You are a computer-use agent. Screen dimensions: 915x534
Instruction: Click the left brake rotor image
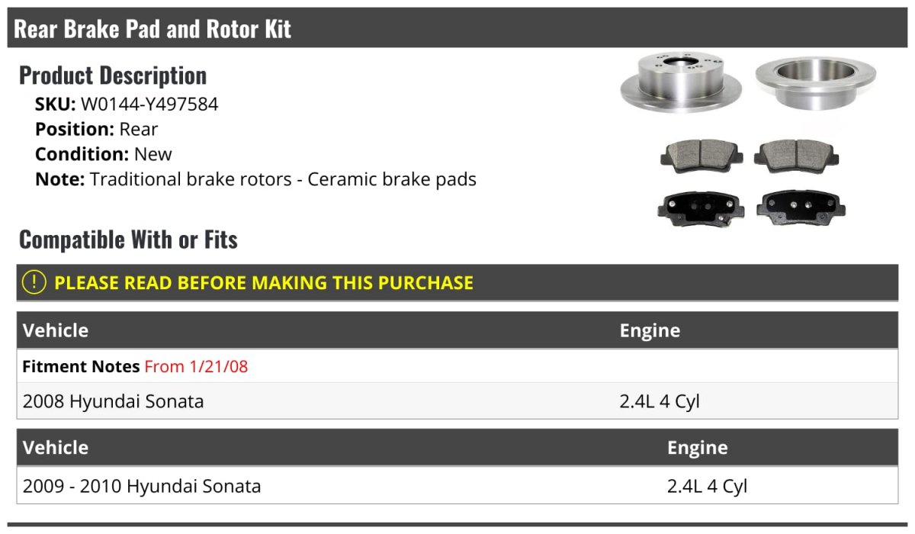[x=671, y=82]
